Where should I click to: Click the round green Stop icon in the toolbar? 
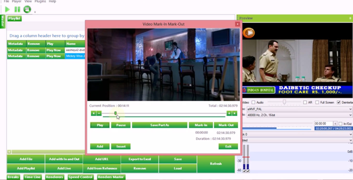27,10
